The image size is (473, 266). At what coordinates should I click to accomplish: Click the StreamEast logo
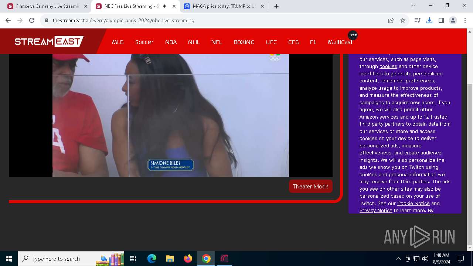[49, 41]
